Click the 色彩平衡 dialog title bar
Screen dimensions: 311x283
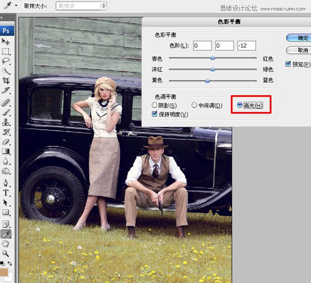[227, 21]
